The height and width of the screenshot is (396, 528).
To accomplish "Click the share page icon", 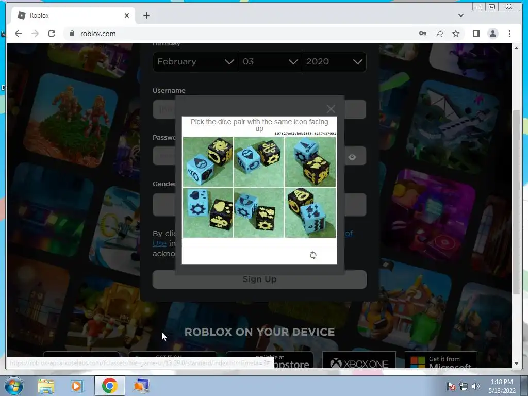I will [x=439, y=34].
